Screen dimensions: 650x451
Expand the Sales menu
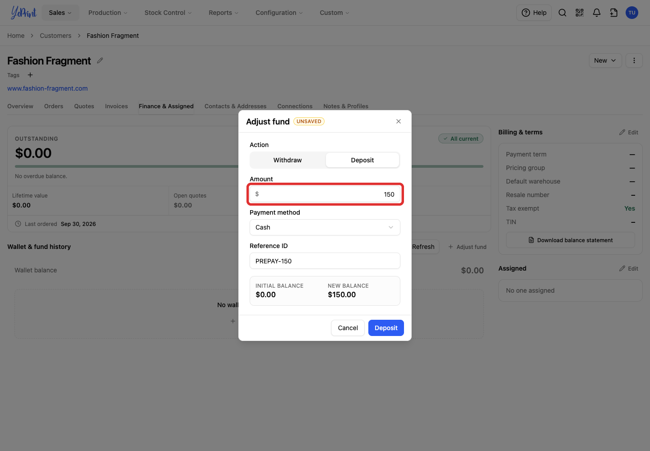click(60, 13)
